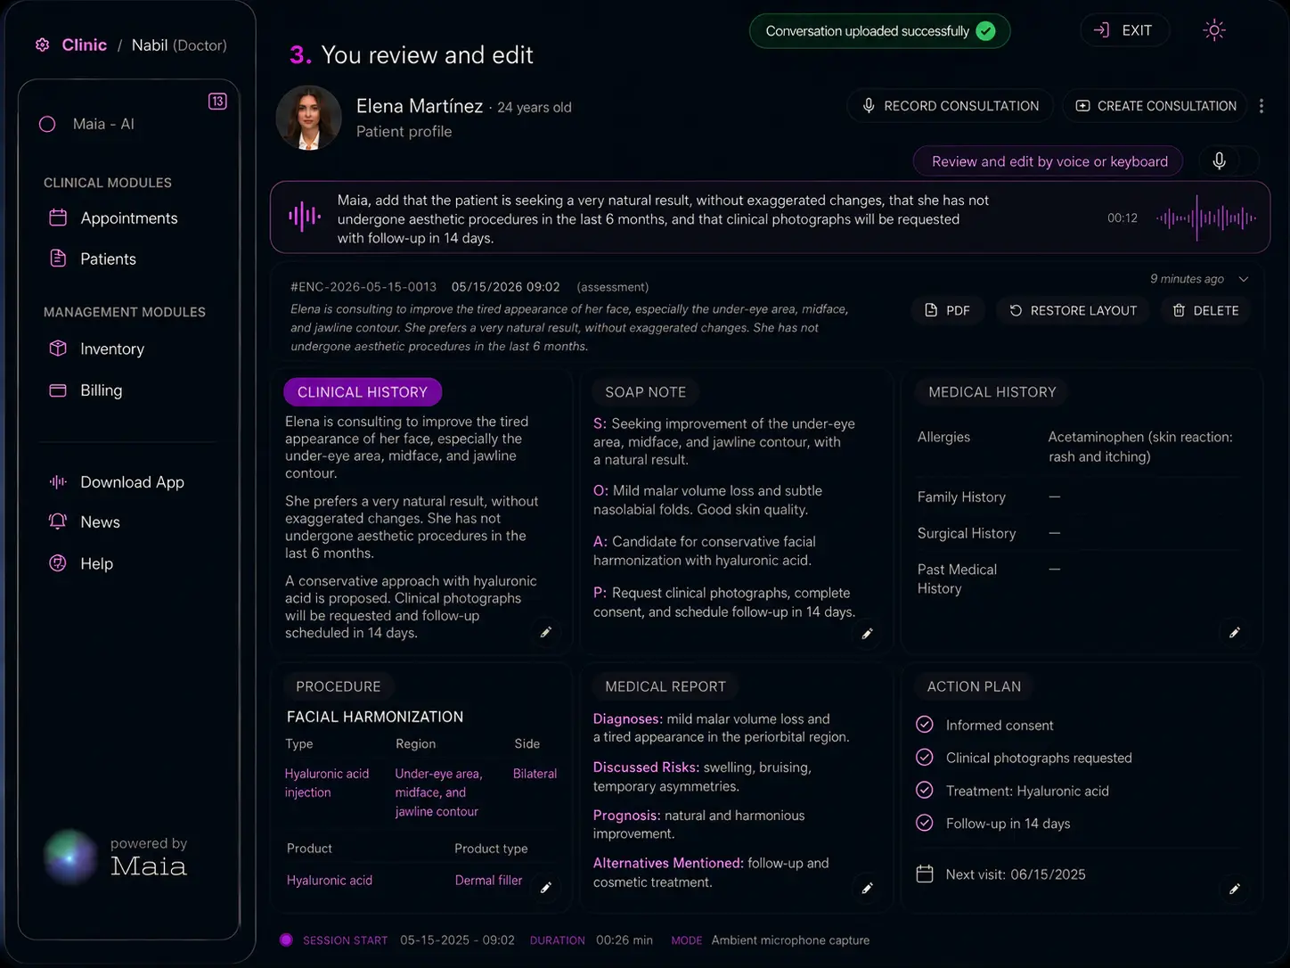The width and height of the screenshot is (1290, 968).
Task: Edit the Medical Report with pencil icon
Action: (x=867, y=888)
